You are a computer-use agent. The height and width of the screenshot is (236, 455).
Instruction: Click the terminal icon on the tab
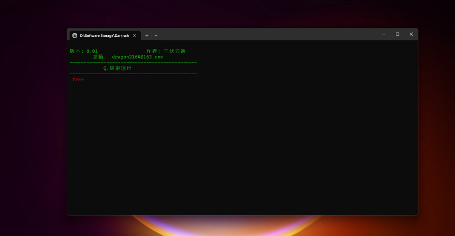pyautogui.click(x=75, y=35)
